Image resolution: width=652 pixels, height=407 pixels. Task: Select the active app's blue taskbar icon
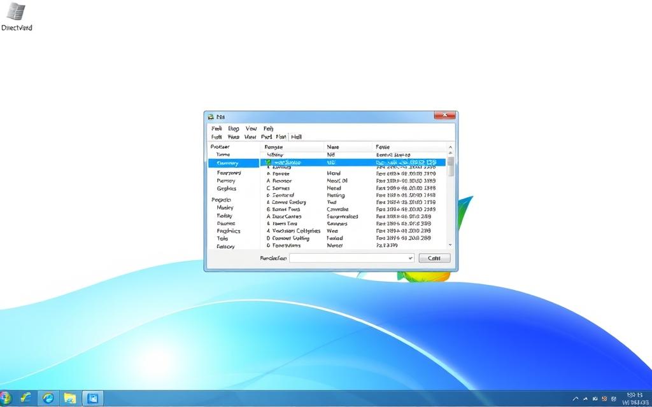92,398
